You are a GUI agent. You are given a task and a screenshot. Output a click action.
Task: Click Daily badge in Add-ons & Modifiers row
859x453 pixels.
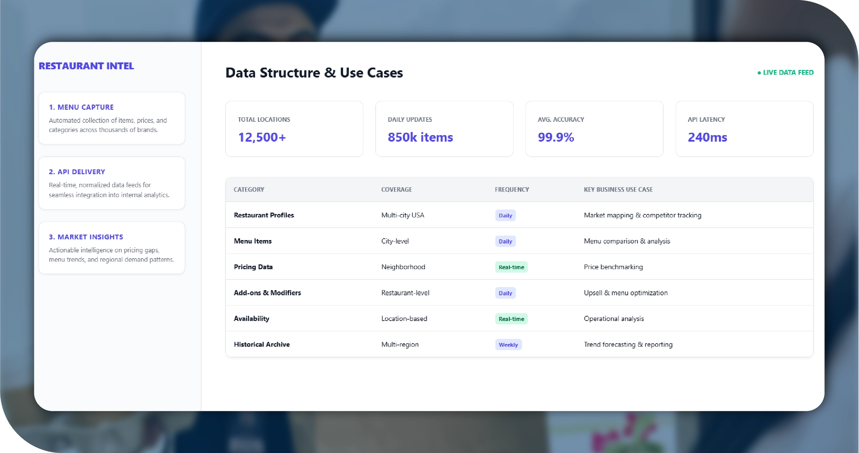click(505, 293)
